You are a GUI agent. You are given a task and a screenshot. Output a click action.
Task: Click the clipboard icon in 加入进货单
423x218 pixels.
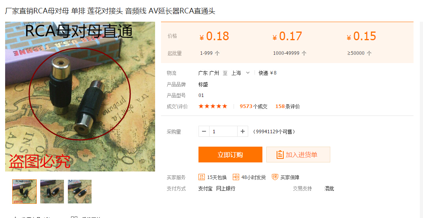(280, 155)
